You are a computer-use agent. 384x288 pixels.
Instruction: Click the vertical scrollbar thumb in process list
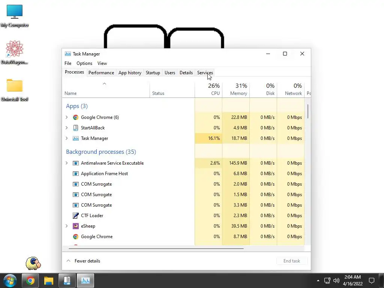(307, 111)
